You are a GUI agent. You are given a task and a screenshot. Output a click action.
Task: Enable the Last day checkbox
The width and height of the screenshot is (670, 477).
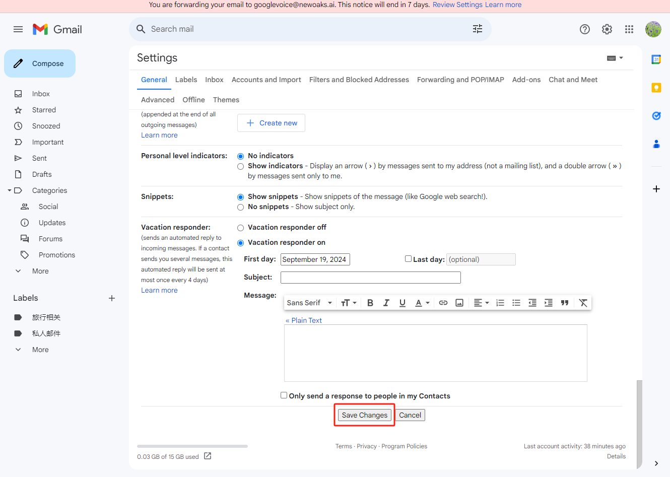click(409, 259)
